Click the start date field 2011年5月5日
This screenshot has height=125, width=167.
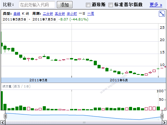(15, 19)
